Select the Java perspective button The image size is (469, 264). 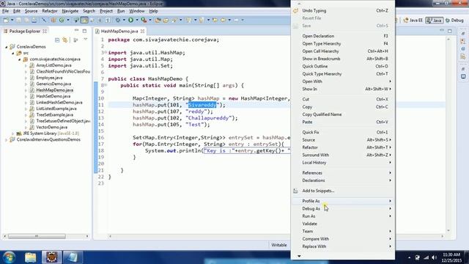[x=435, y=21]
